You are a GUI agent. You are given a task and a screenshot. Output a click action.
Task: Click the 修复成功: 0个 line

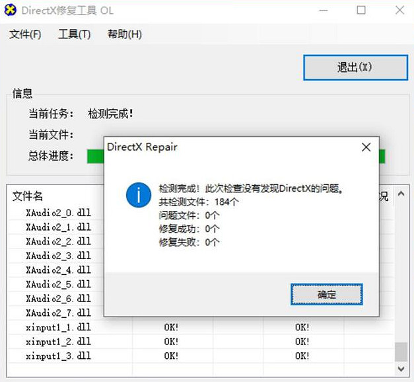(189, 229)
